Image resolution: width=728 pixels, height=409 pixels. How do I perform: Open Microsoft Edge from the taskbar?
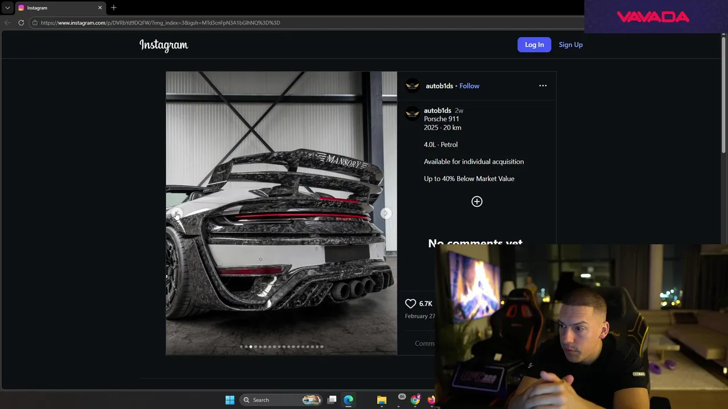[348, 400]
